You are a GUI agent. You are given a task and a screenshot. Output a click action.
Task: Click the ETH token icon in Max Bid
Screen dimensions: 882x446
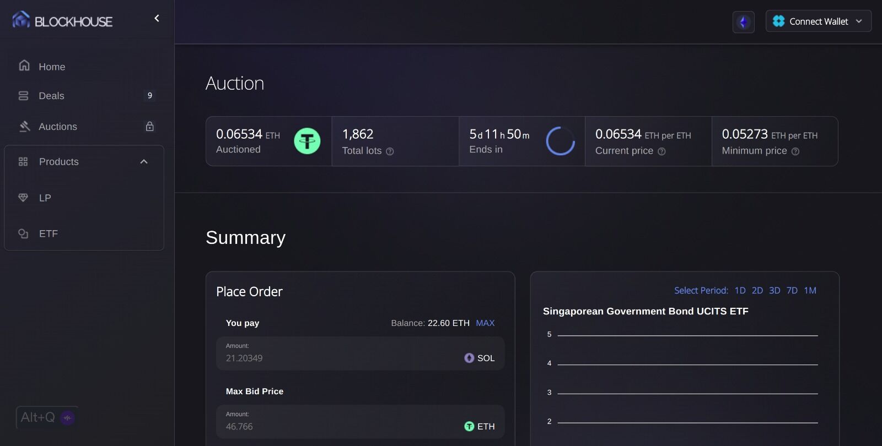pos(469,426)
